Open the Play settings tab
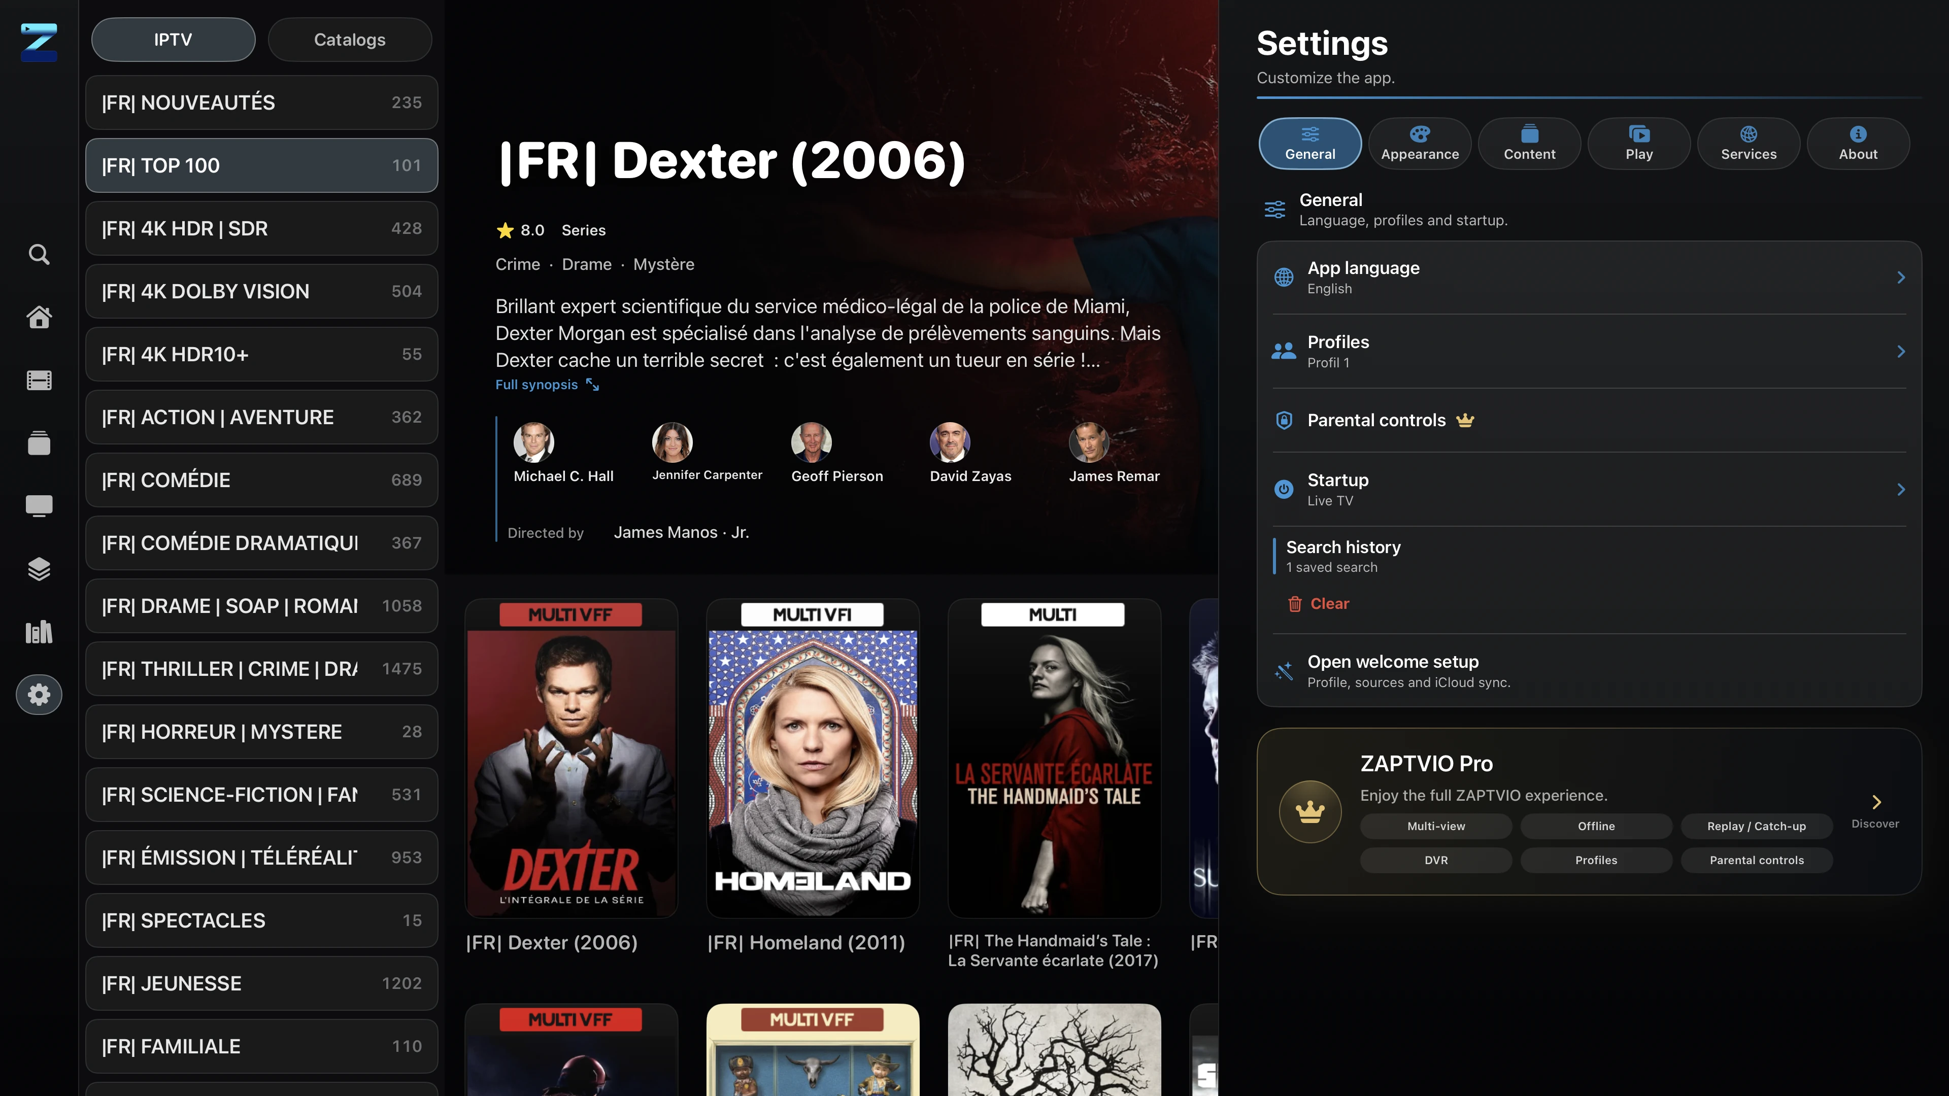Viewport: 1949px width, 1096px height. tap(1639, 144)
